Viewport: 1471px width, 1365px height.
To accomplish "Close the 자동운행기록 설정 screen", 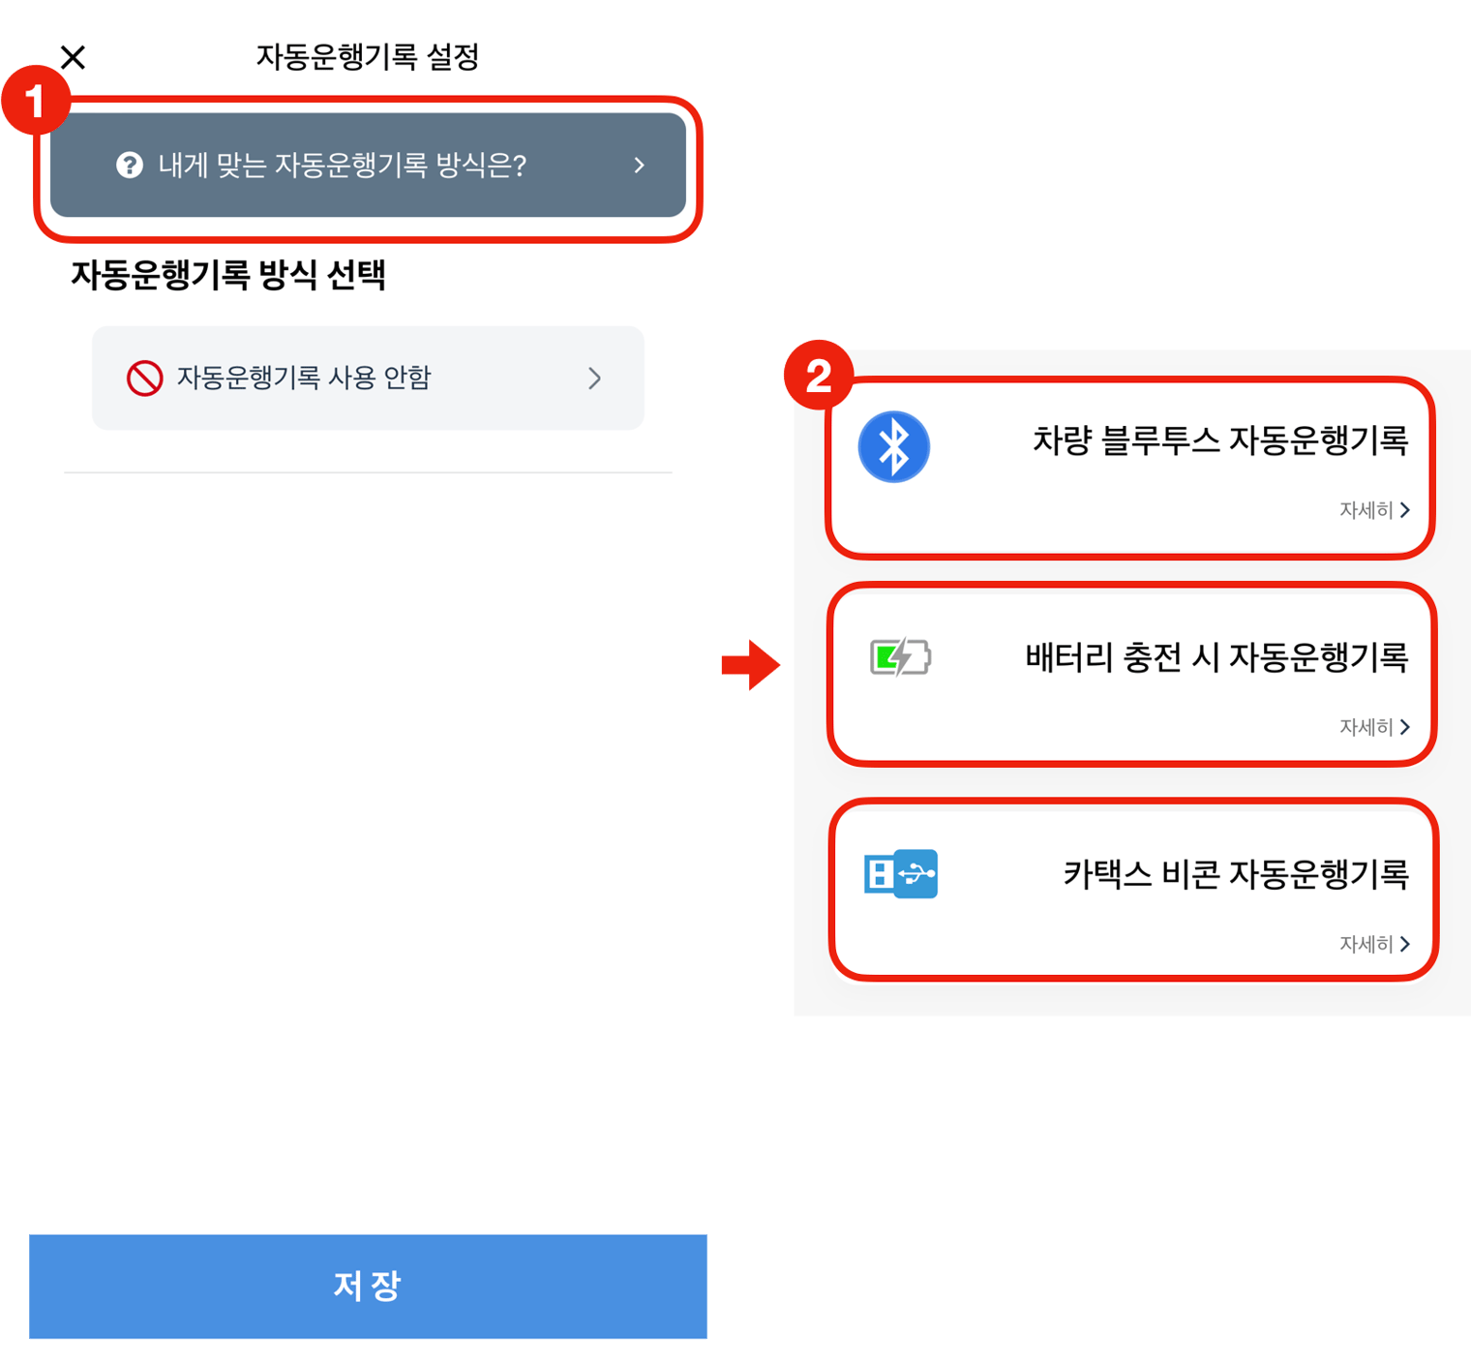I will click(73, 57).
